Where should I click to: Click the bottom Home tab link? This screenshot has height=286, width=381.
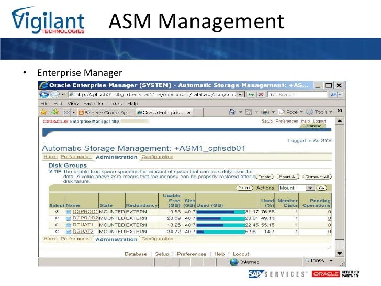(x=50, y=239)
